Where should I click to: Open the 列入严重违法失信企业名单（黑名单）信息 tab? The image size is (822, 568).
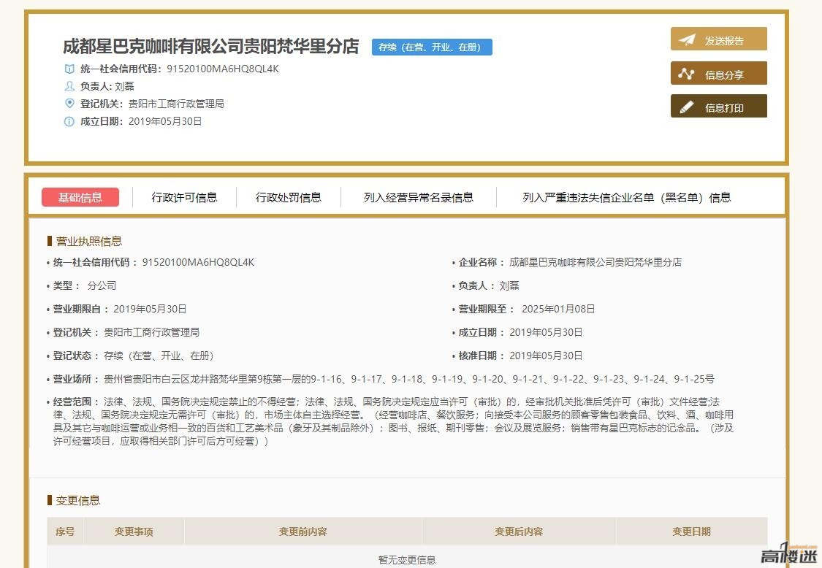coord(626,197)
